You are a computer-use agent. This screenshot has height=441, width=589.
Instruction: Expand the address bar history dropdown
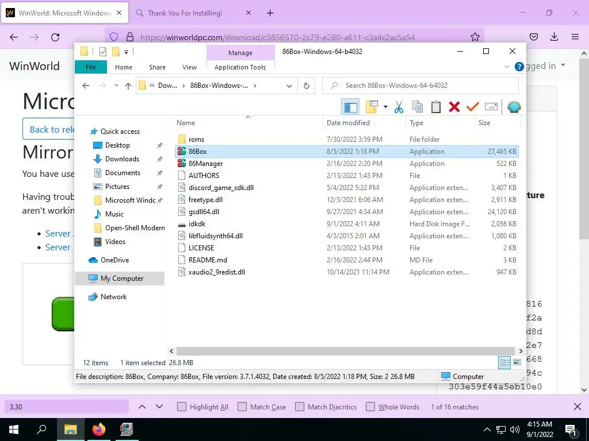click(x=289, y=86)
